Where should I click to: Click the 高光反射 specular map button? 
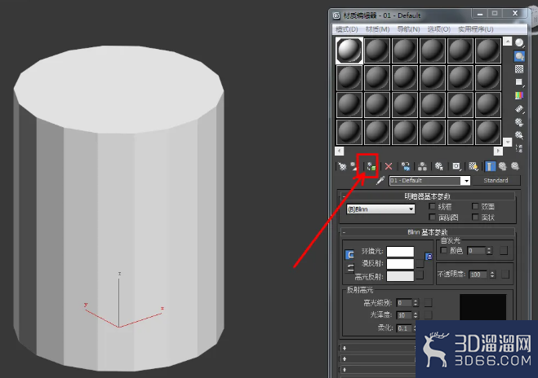tap(420, 275)
